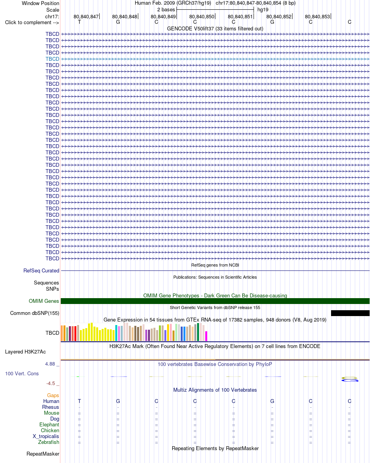
Task: Click the 'Layered H3K27Ac' track label
Action: click(25, 352)
